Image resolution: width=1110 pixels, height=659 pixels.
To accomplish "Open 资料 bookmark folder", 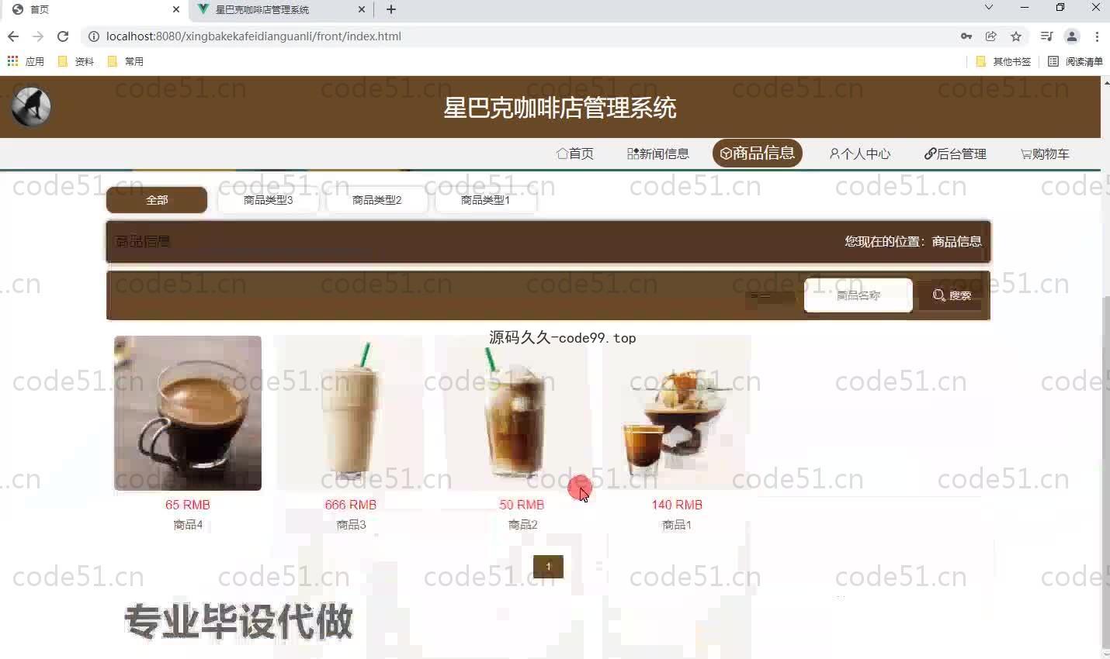I will [76, 61].
